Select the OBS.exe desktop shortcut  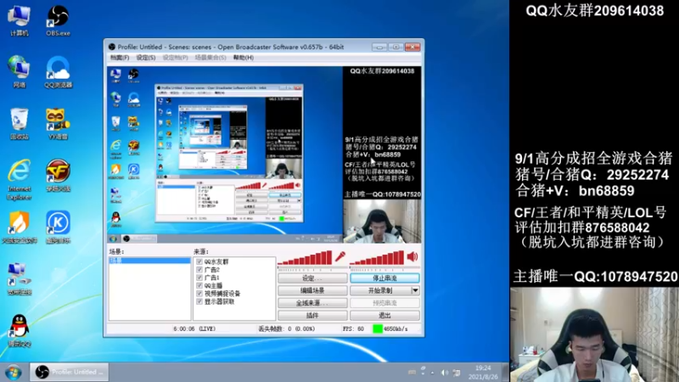[x=58, y=20]
